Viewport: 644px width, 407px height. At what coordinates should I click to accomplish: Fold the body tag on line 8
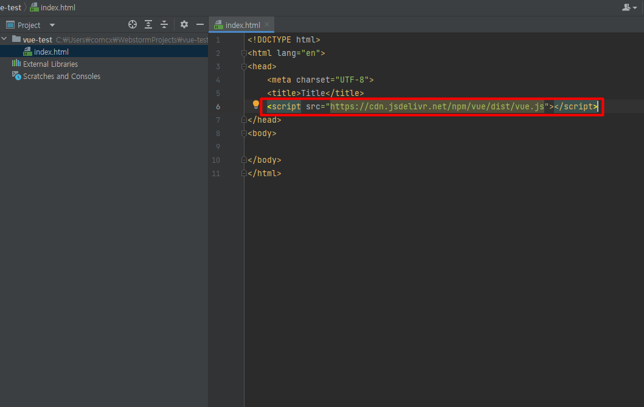coord(244,134)
